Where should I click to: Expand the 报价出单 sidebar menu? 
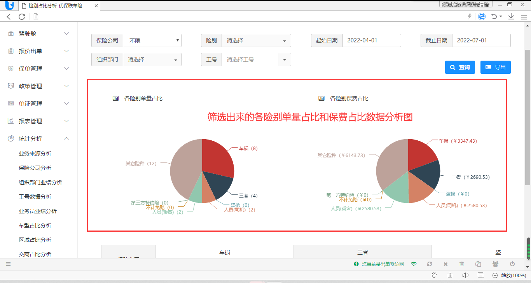tap(39, 51)
